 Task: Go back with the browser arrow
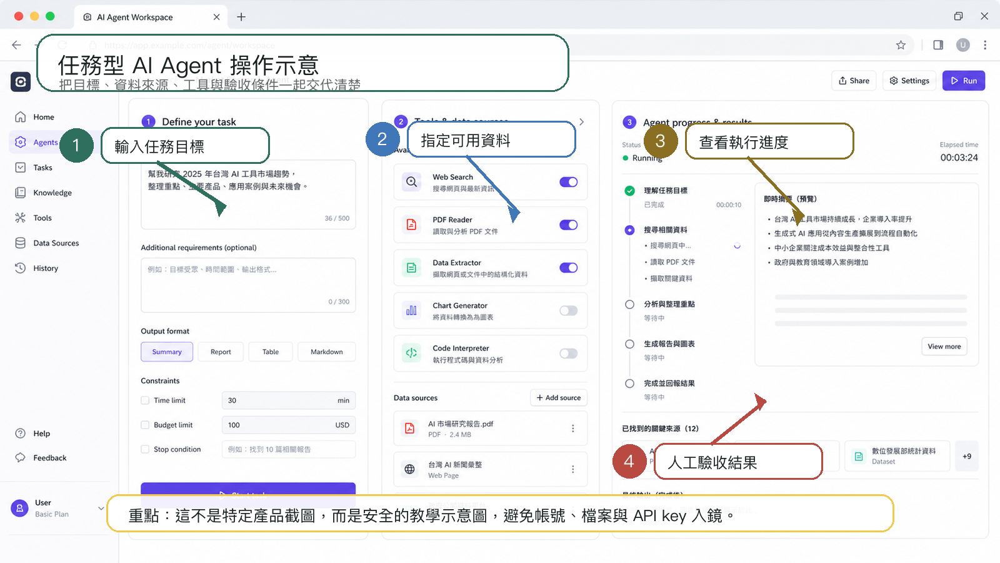[x=16, y=45]
